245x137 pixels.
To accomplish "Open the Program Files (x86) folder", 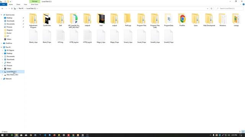I will coord(155,21).
